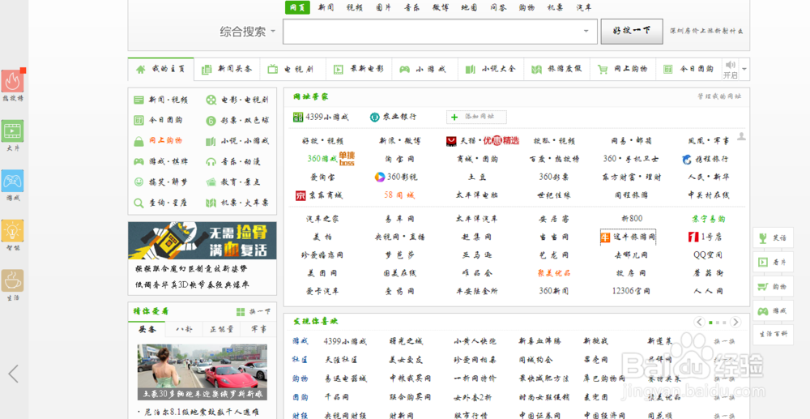810x419 pixels.
Task: Click the 4399小游戏 site icon
Action: pos(298,118)
